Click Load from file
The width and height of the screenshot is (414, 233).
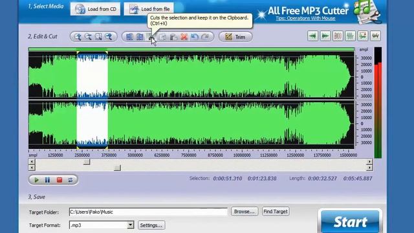click(149, 9)
